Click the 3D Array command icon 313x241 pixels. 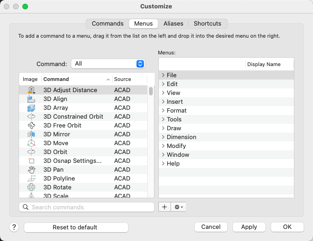tap(32, 108)
